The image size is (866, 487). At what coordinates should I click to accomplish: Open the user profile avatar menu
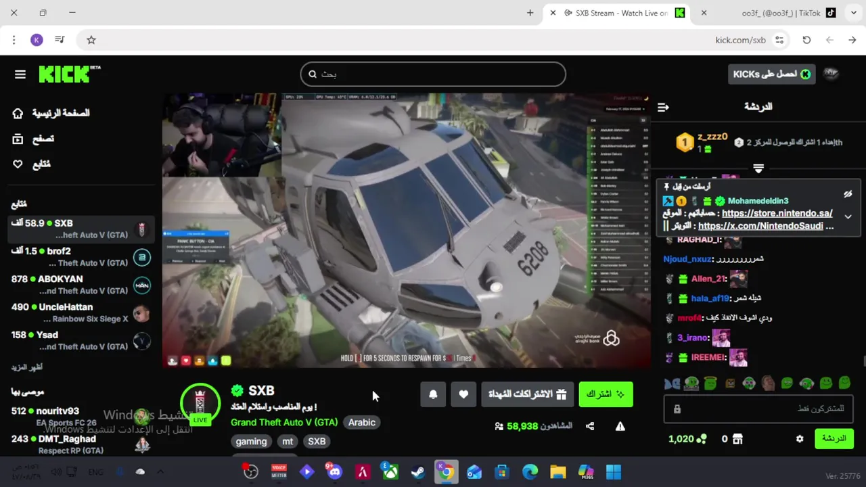831,74
